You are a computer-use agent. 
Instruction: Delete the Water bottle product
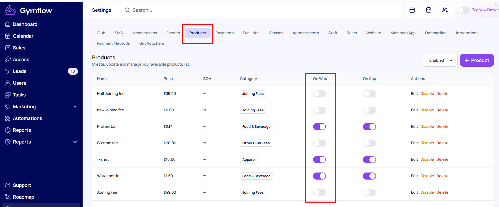(442, 176)
